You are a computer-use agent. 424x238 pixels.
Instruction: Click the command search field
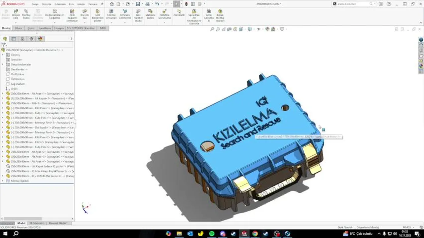click(354, 4)
